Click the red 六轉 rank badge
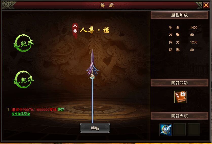212x144 pixels. coord(75,31)
